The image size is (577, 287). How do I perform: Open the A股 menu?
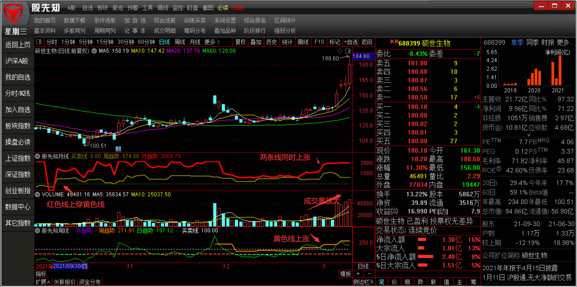click(71, 8)
